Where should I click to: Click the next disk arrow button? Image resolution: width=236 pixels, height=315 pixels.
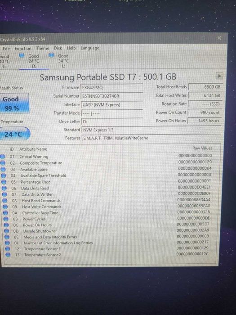pyautogui.click(x=219, y=76)
